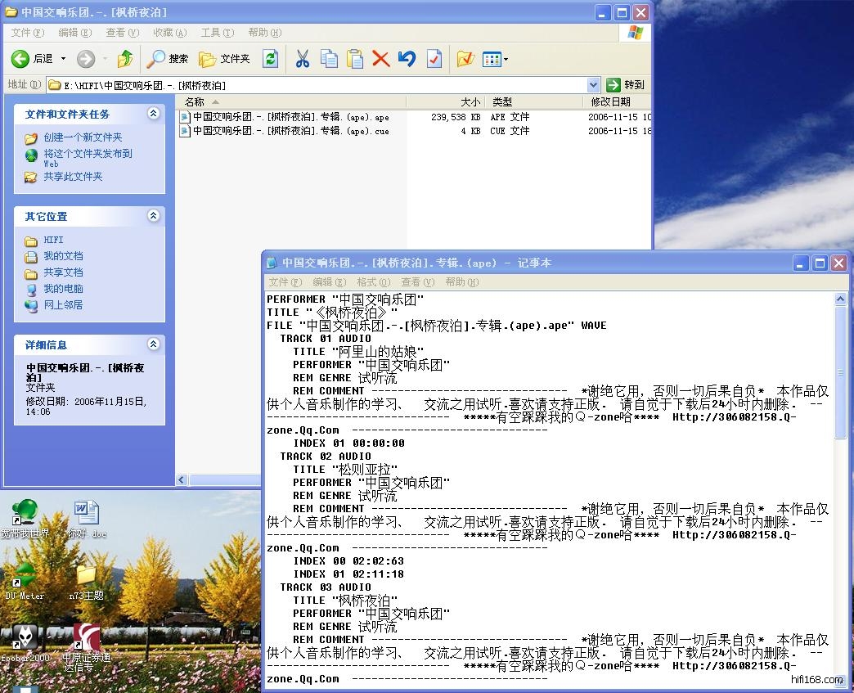Screen dimensions: 854x693
Task: Click the red X Delete toolbar icon
Action: [x=380, y=59]
